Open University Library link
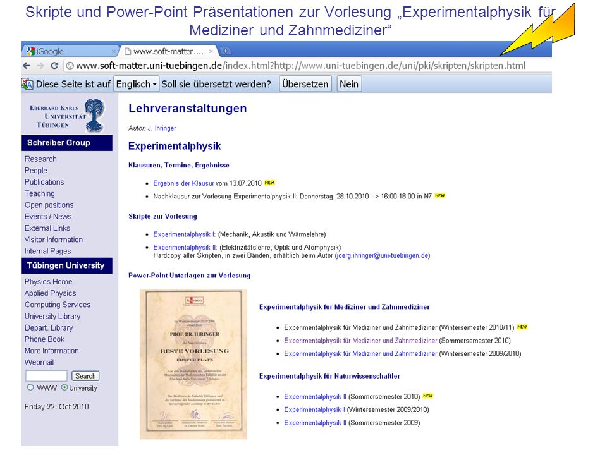This screenshot has height=455, width=607. (x=52, y=317)
